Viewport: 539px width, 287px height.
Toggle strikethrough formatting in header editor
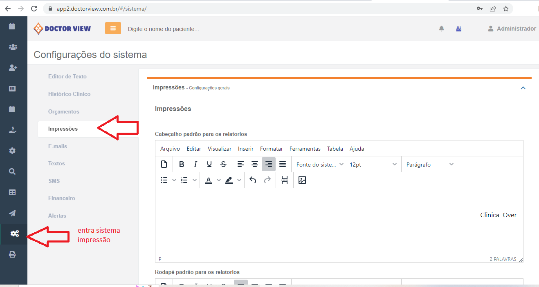tap(223, 164)
